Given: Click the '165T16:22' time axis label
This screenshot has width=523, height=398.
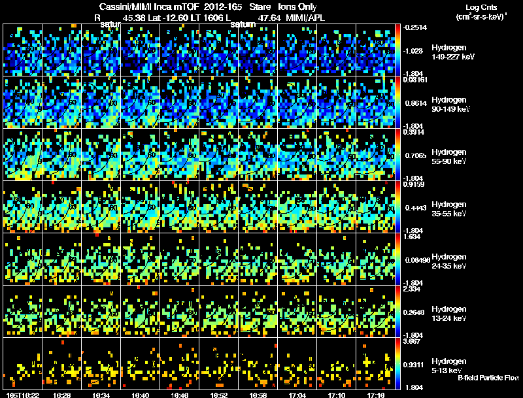Looking at the screenshot, I should coord(23,395).
